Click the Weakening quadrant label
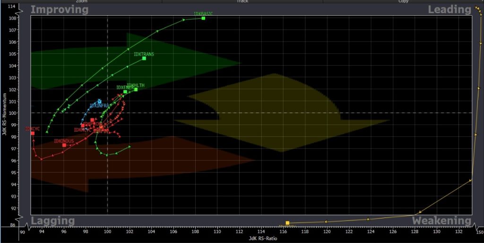 (442, 221)
